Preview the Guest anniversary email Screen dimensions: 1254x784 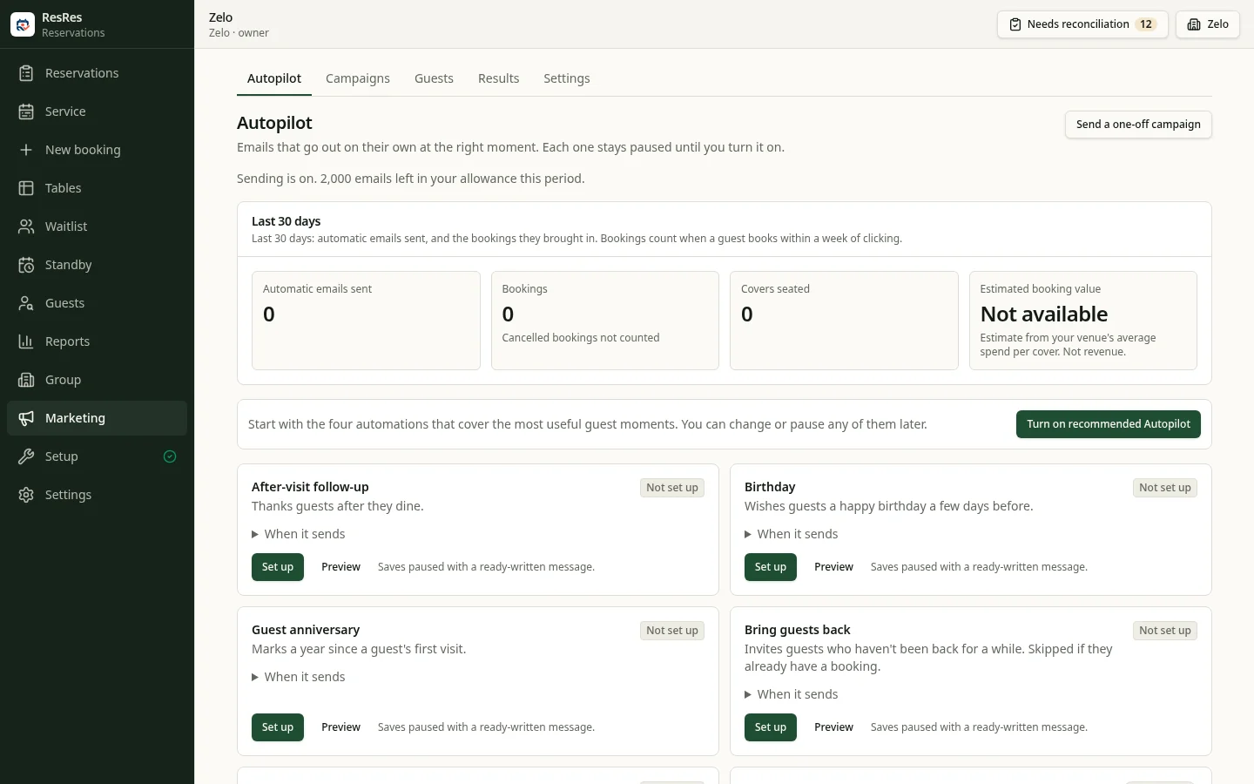click(x=340, y=727)
